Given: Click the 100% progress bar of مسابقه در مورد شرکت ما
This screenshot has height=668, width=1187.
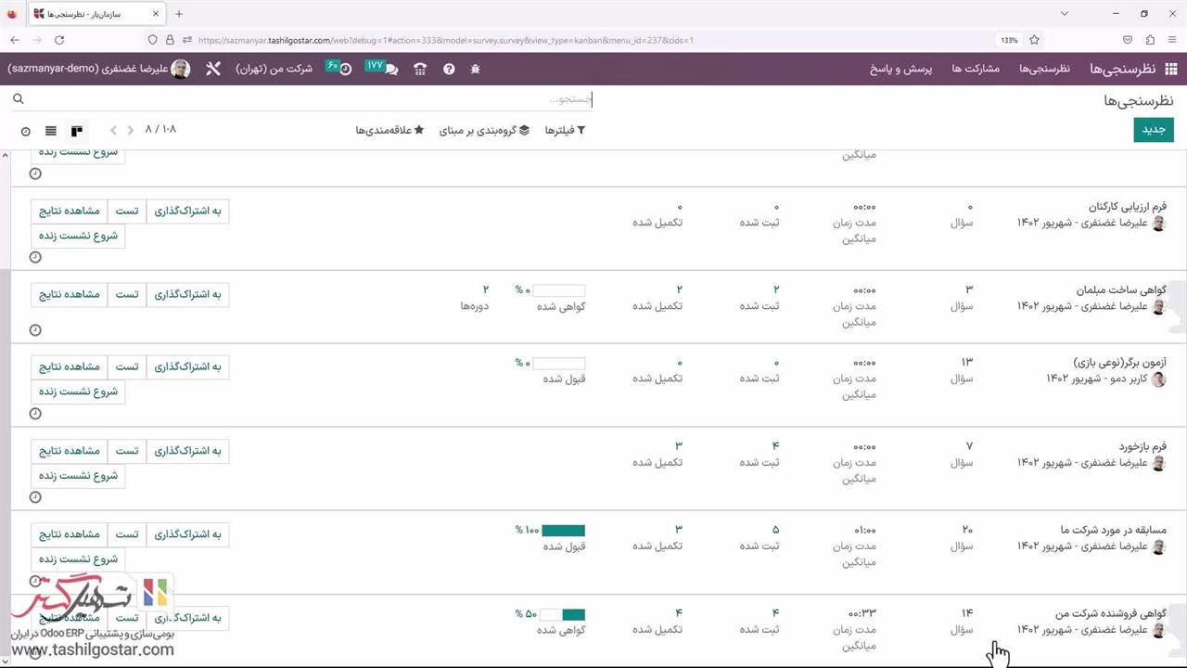Looking at the screenshot, I should pyautogui.click(x=563, y=531).
